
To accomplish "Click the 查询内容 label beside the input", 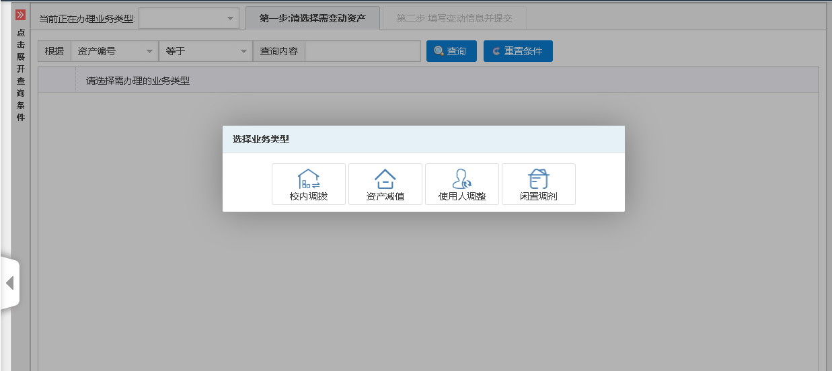I will (279, 51).
